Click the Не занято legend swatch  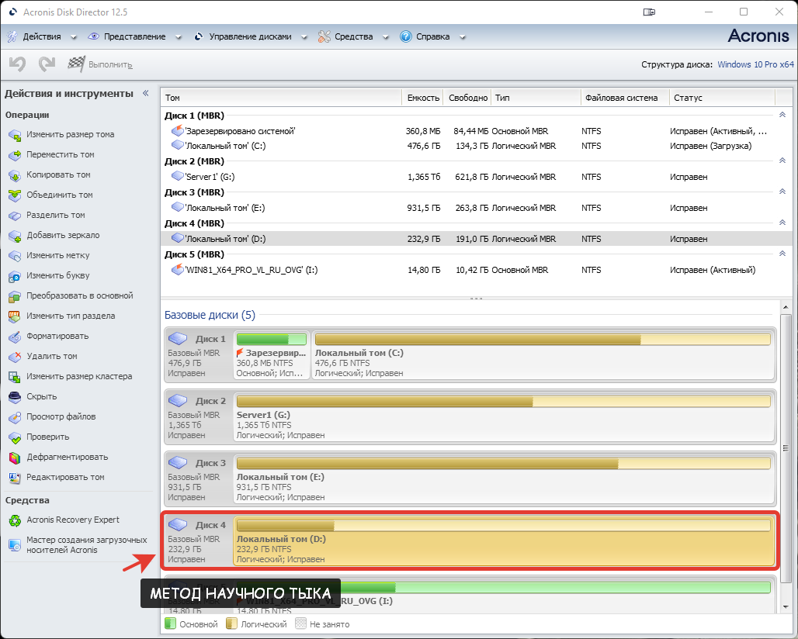click(300, 623)
